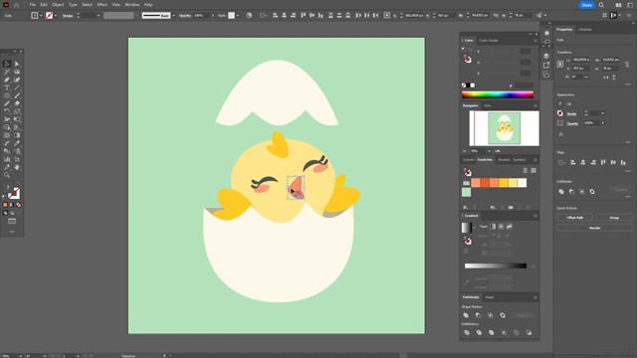Expand the opacity arrow in Properties Appearance
637x358 pixels.
tap(603, 123)
